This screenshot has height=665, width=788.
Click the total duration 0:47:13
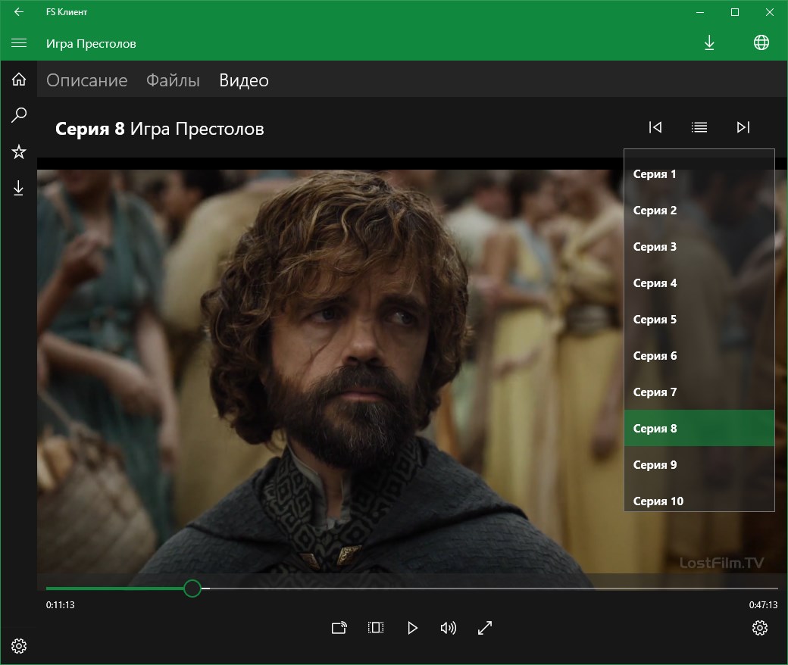(x=763, y=604)
